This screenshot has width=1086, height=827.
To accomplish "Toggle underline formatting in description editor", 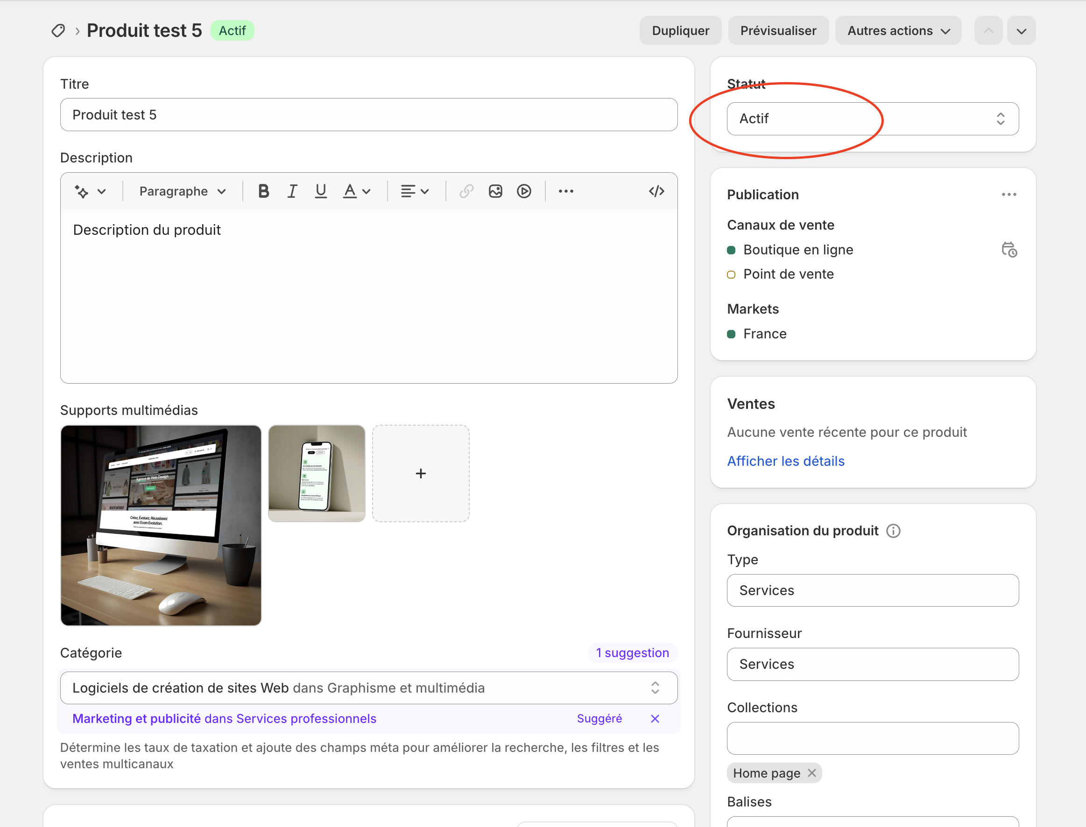I will [x=321, y=191].
